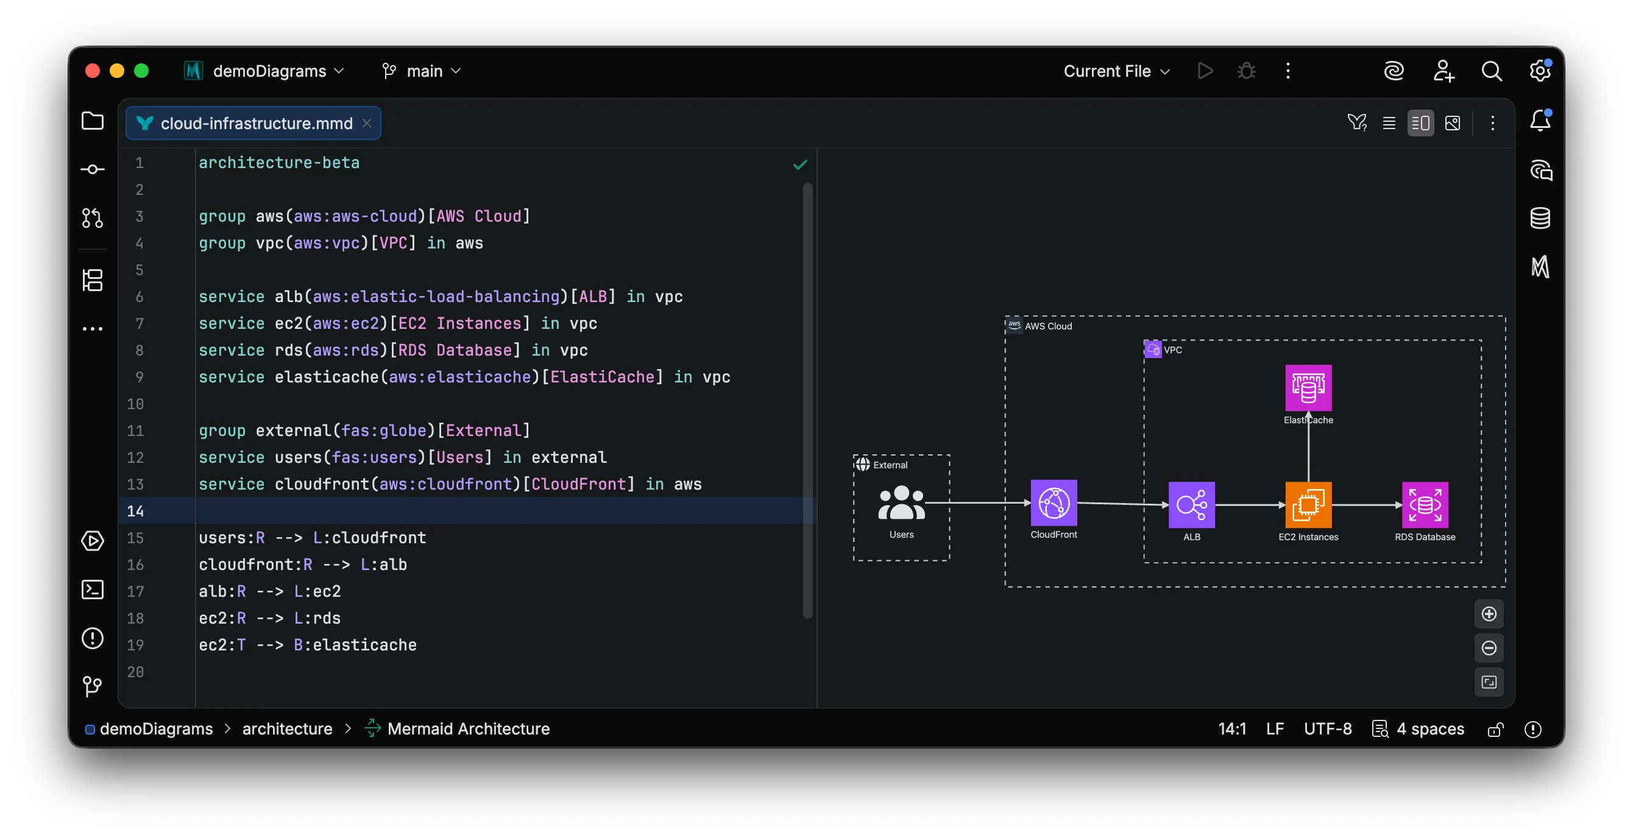Open the Database tool window icon
This screenshot has width=1633, height=838.
1540,219
